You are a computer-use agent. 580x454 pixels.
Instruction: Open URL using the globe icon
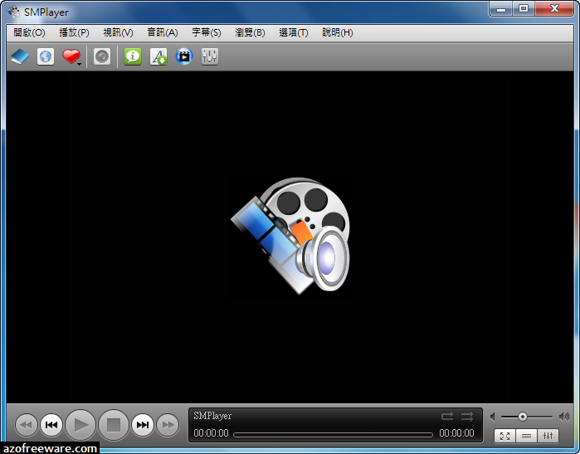(x=46, y=56)
